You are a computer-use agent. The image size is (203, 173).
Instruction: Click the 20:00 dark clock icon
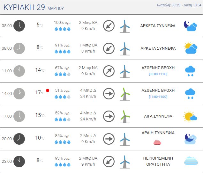click(19, 139)
